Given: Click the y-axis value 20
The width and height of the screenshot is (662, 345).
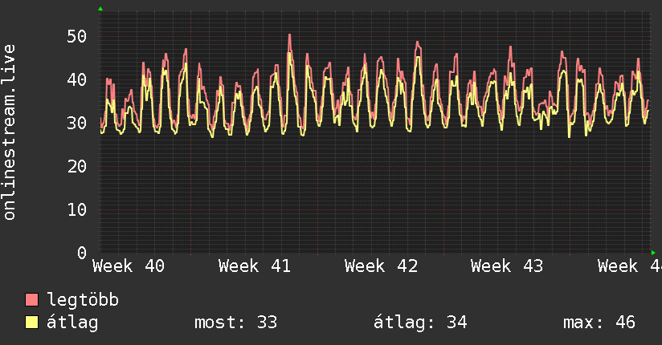Looking at the screenshot, I should (77, 167).
